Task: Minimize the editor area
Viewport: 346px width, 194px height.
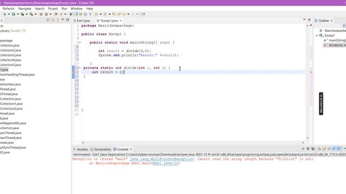Action: (304, 20)
